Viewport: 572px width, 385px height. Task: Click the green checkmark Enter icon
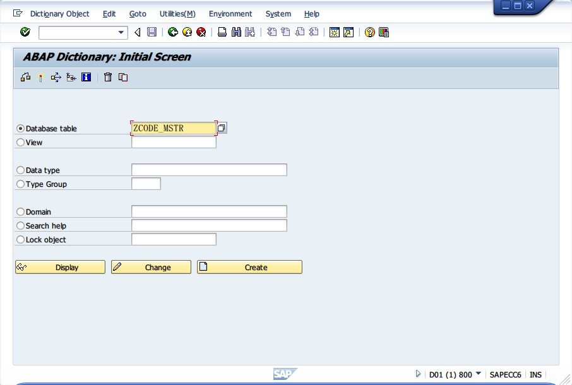(x=25, y=32)
